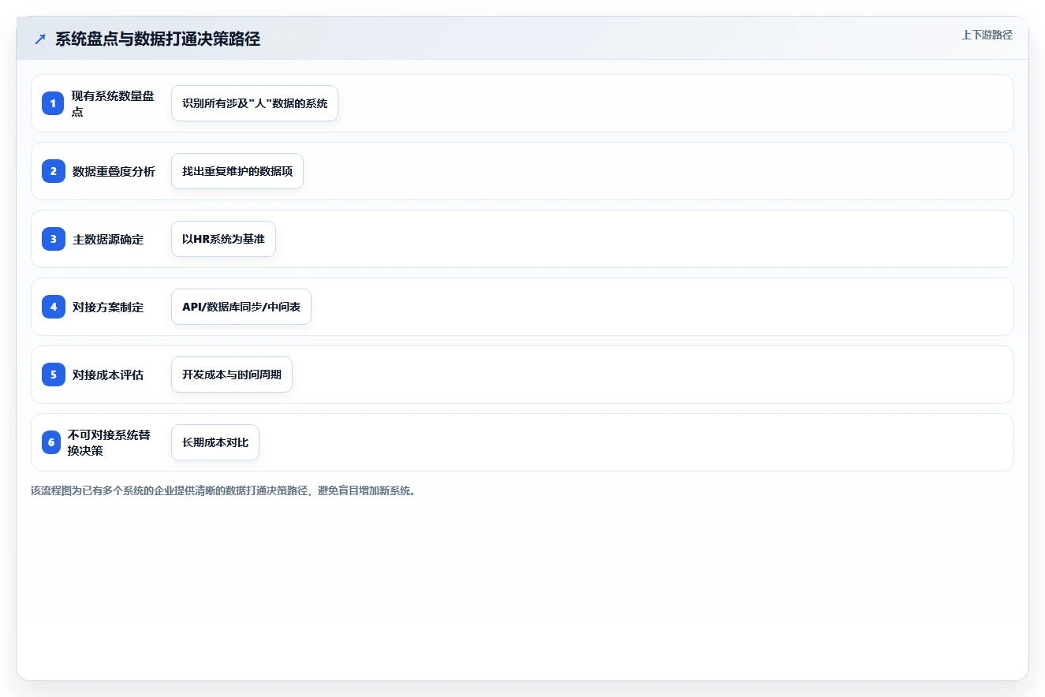Click the step 4 number badge

54,307
